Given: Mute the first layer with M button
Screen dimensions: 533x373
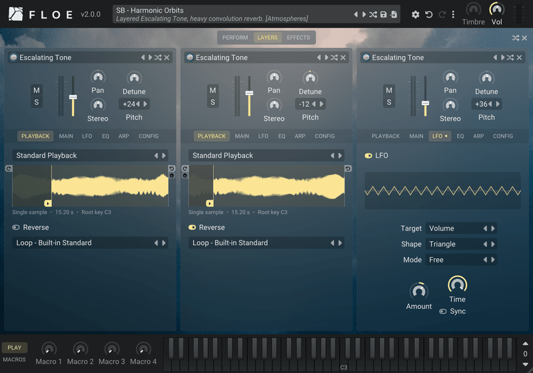Looking at the screenshot, I should [37, 91].
